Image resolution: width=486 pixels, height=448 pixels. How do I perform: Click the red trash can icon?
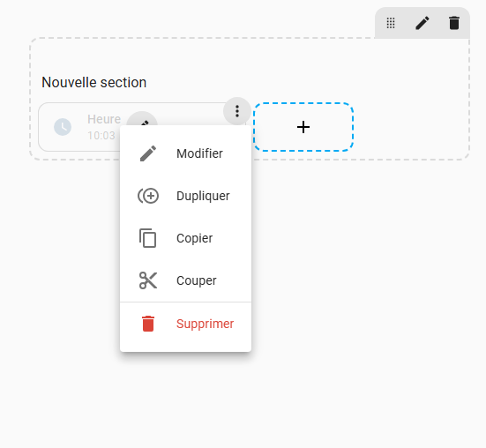(148, 324)
